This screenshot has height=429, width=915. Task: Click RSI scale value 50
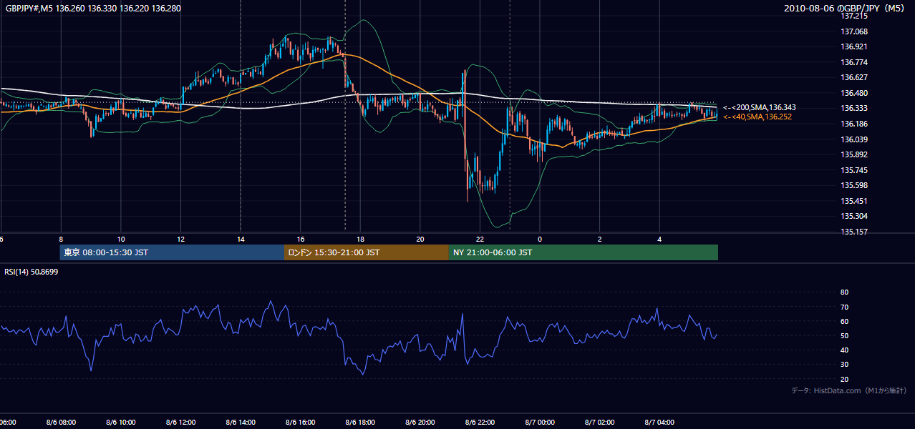[x=845, y=335]
